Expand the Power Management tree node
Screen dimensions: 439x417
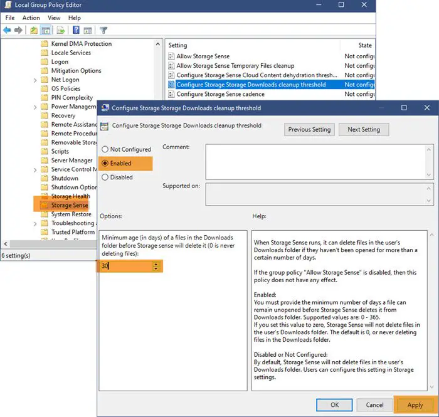(x=35, y=107)
